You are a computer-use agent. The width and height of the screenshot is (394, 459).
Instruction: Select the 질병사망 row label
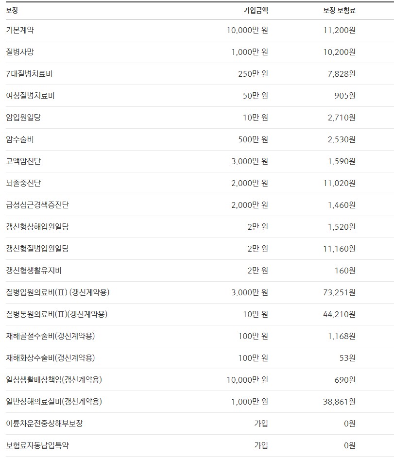click(x=20, y=52)
